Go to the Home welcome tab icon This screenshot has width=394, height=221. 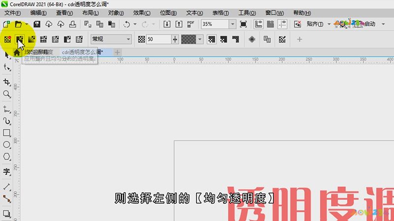[17, 53]
